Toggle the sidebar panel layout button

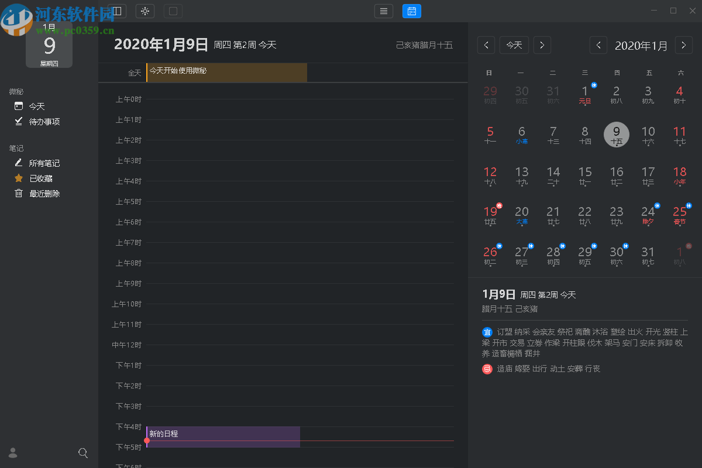pos(117,11)
